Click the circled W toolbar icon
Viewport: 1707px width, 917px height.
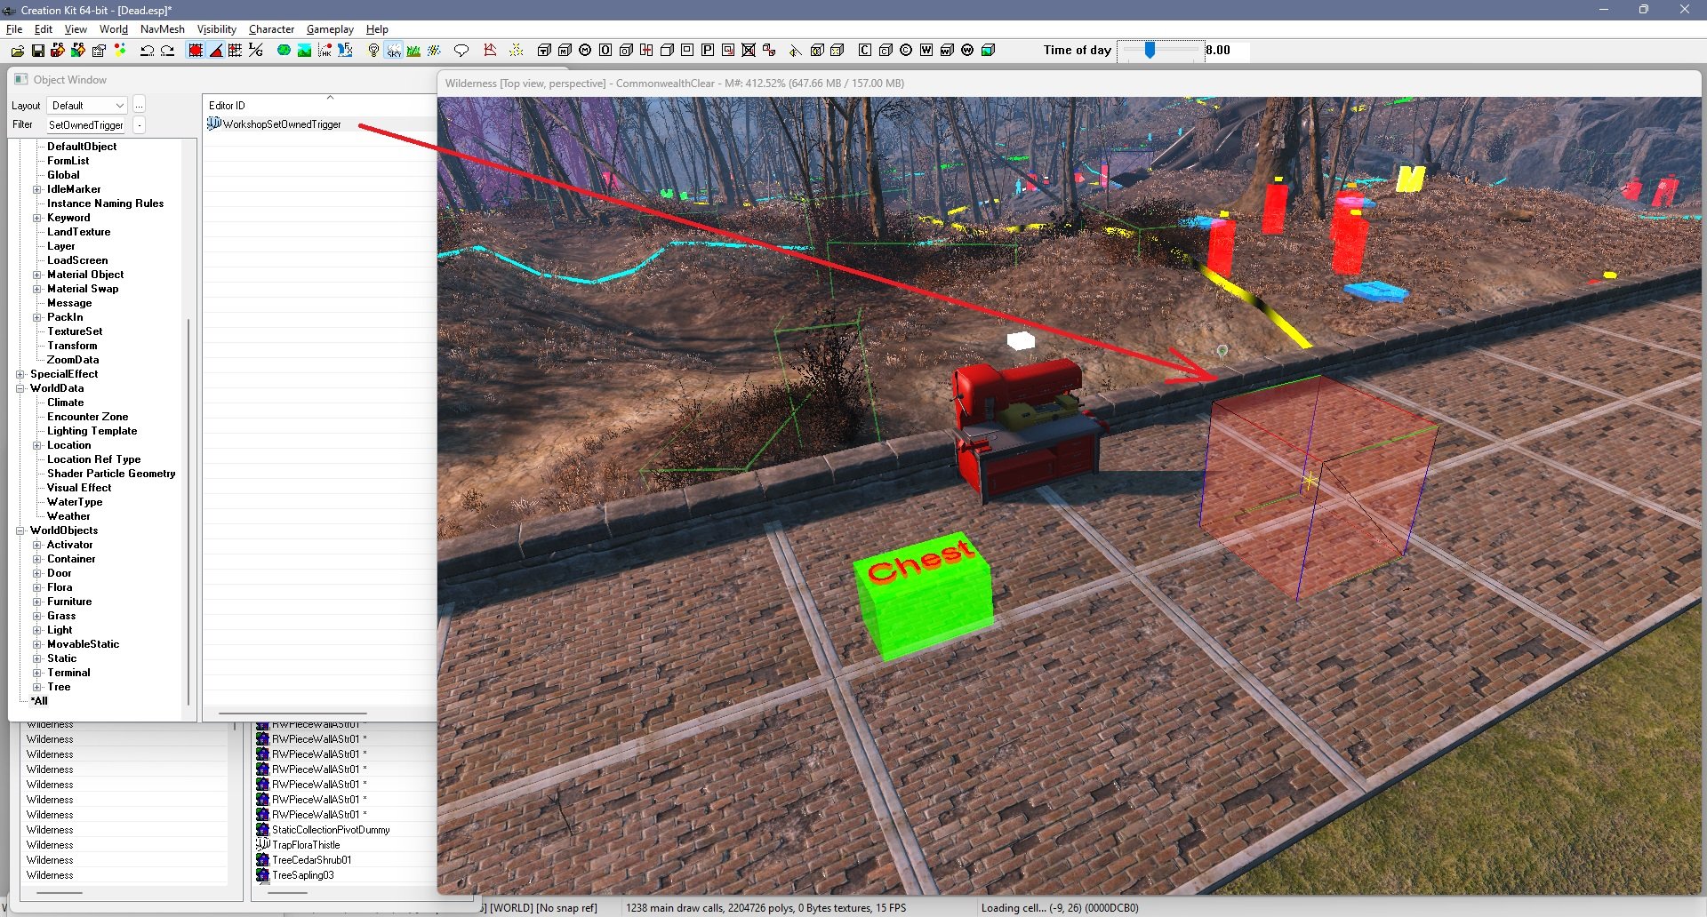967,51
